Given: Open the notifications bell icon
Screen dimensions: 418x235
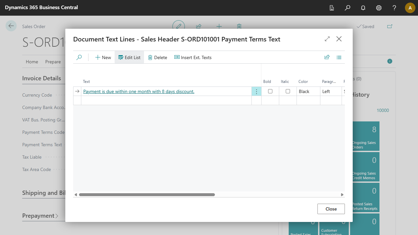Looking at the screenshot, I should point(363,8).
